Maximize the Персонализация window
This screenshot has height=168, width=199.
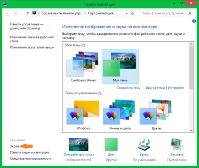(182, 3)
